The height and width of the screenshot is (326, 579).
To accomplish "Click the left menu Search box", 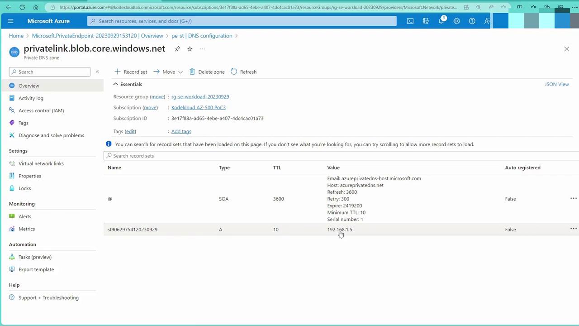I will tap(50, 72).
